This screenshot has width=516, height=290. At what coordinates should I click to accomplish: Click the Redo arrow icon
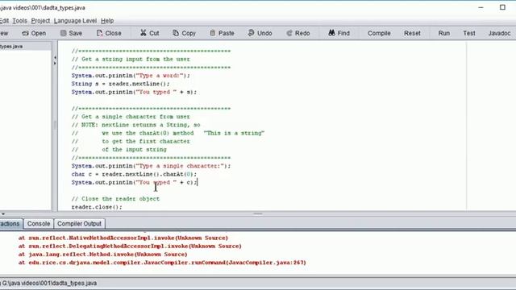(x=289, y=33)
